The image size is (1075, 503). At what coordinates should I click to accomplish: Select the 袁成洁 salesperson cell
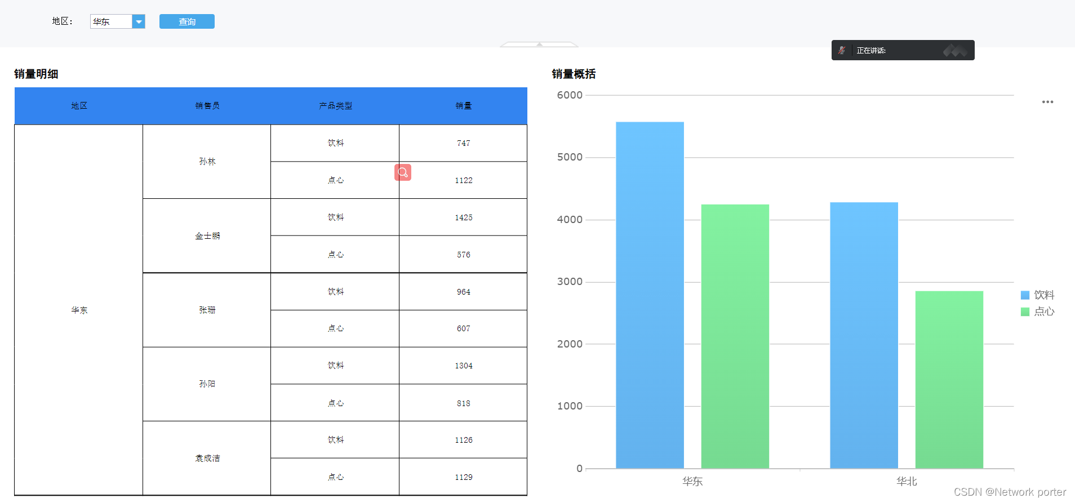pos(207,459)
